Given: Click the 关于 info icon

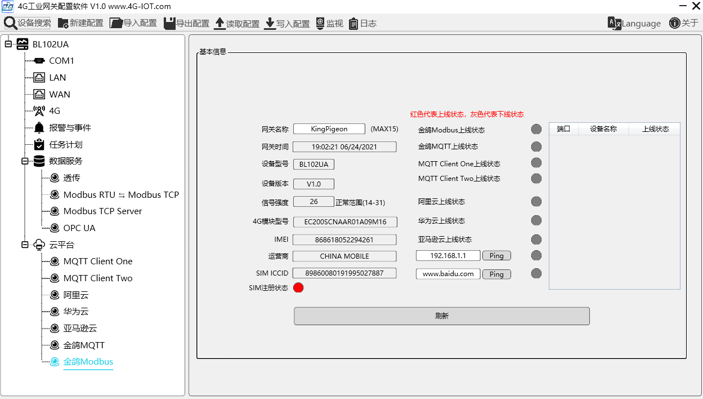Looking at the screenshot, I should [x=675, y=23].
